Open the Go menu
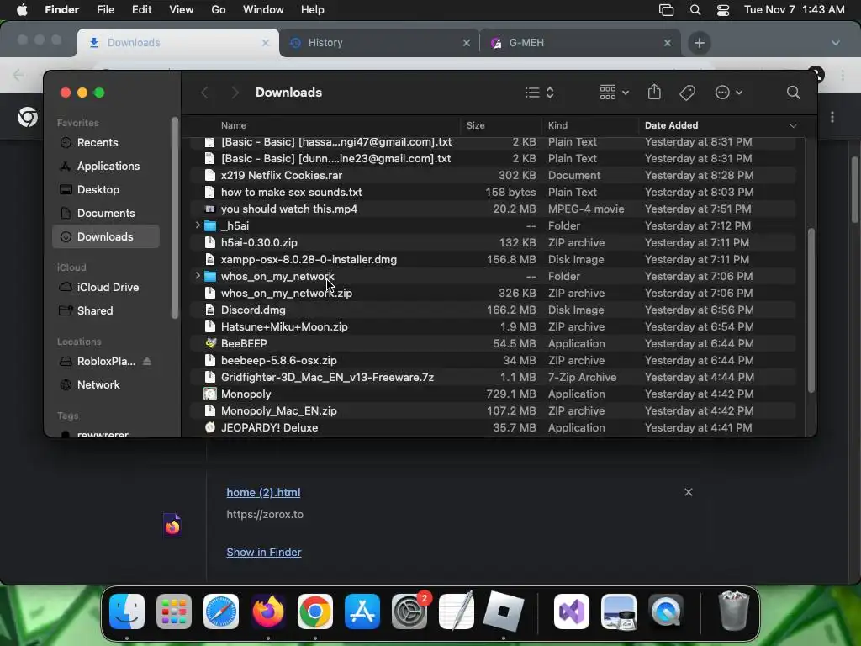This screenshot has height=646, width=861. pos(219,10)
